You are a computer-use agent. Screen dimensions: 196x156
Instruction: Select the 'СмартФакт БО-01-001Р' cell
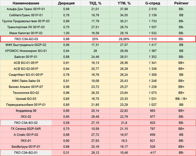tap(26, 75)
